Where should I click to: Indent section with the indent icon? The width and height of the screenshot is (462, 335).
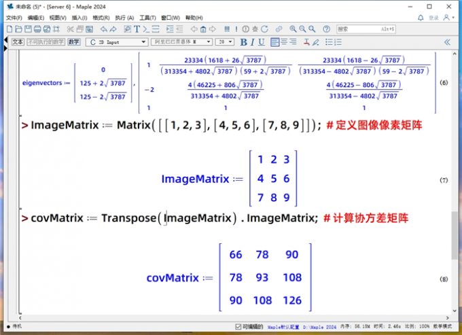click(x=170, y=29)
